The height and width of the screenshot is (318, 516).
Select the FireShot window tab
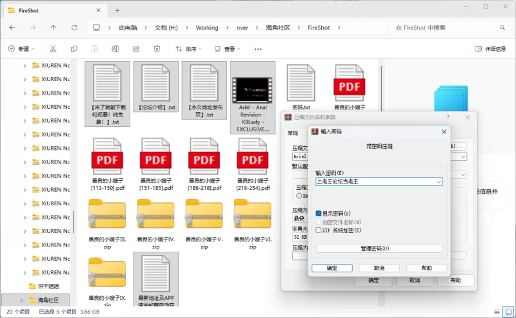click(x=52, y=10)
